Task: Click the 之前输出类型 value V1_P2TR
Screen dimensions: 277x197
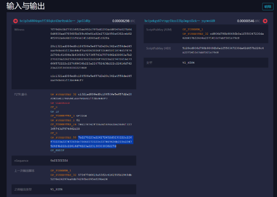Action: click(x=56, y=189)
